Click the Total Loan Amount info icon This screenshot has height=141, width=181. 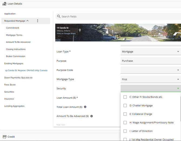click(x=85, y=107)
